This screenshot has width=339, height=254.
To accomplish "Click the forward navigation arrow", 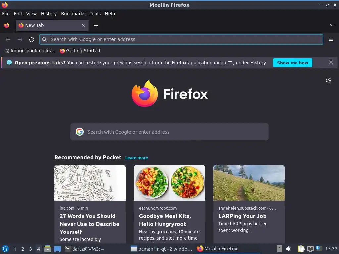I will coord(20,40).
